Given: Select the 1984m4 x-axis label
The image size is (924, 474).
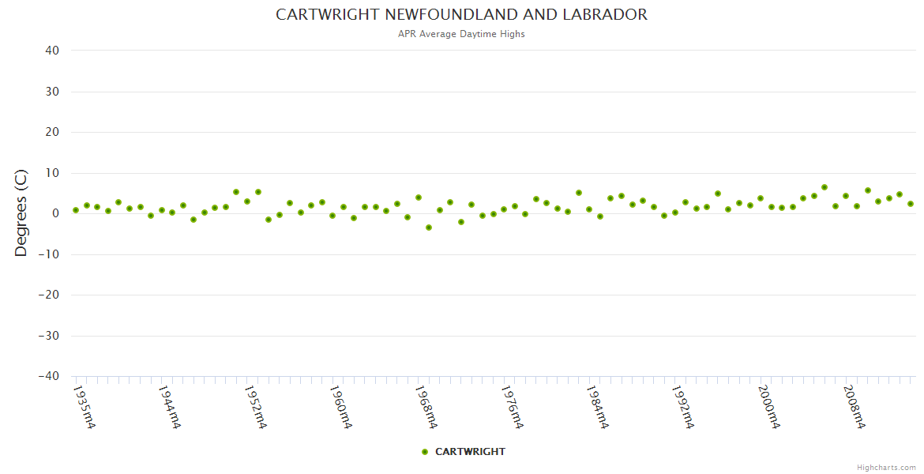Looking at the screenshot, I should pyautogui.click(x=597, y=407).
